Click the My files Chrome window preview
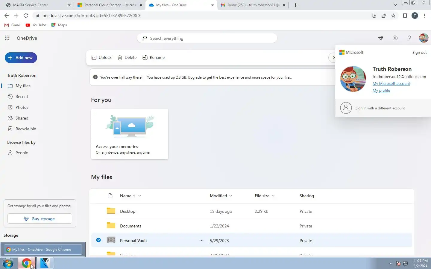The height and width of the screenshot is (269, 431). [x=43, y=250]
